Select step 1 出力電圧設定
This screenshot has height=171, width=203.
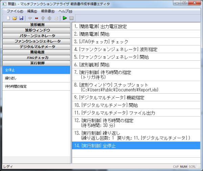(x=136, y=26)
